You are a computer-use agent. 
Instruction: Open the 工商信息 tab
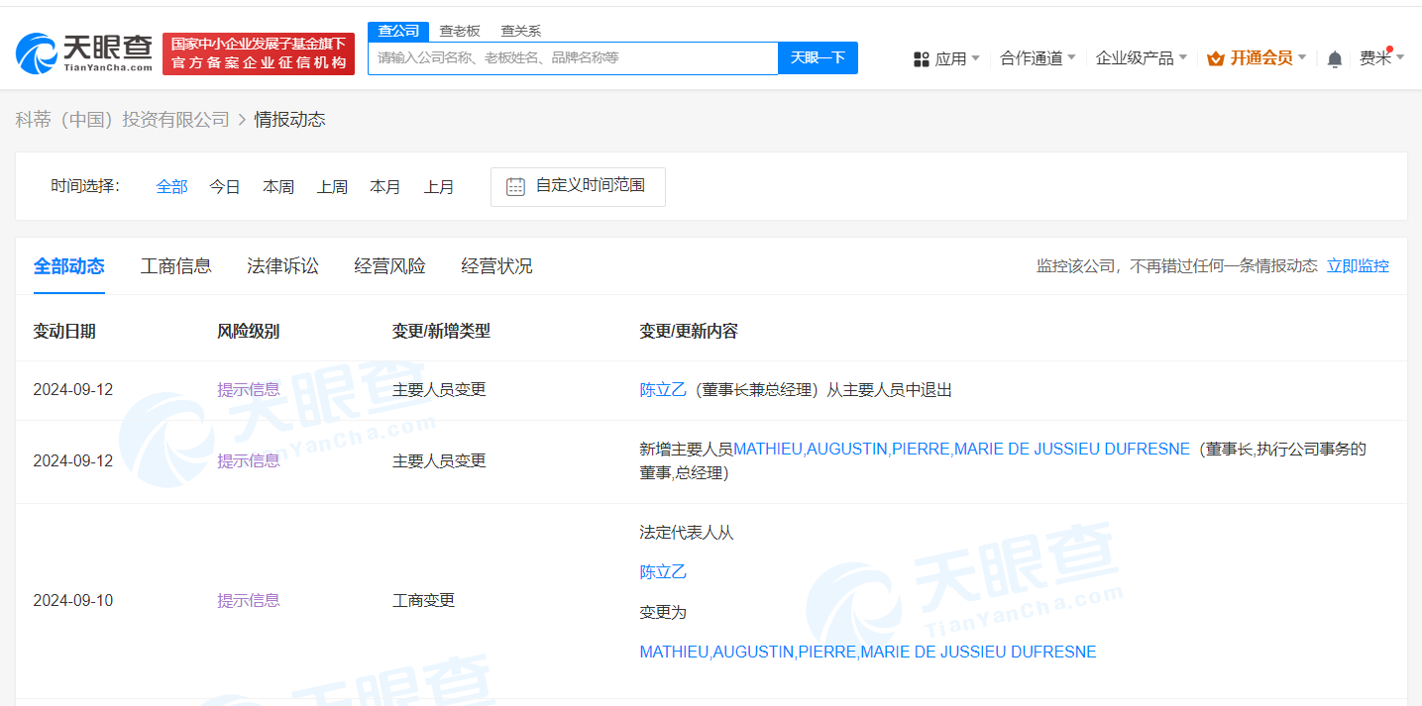click(x=175, y=265)
